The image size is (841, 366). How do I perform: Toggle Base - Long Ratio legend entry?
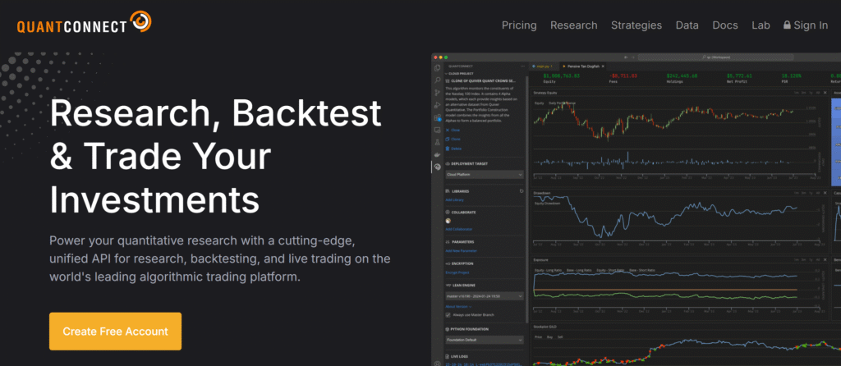579,270
